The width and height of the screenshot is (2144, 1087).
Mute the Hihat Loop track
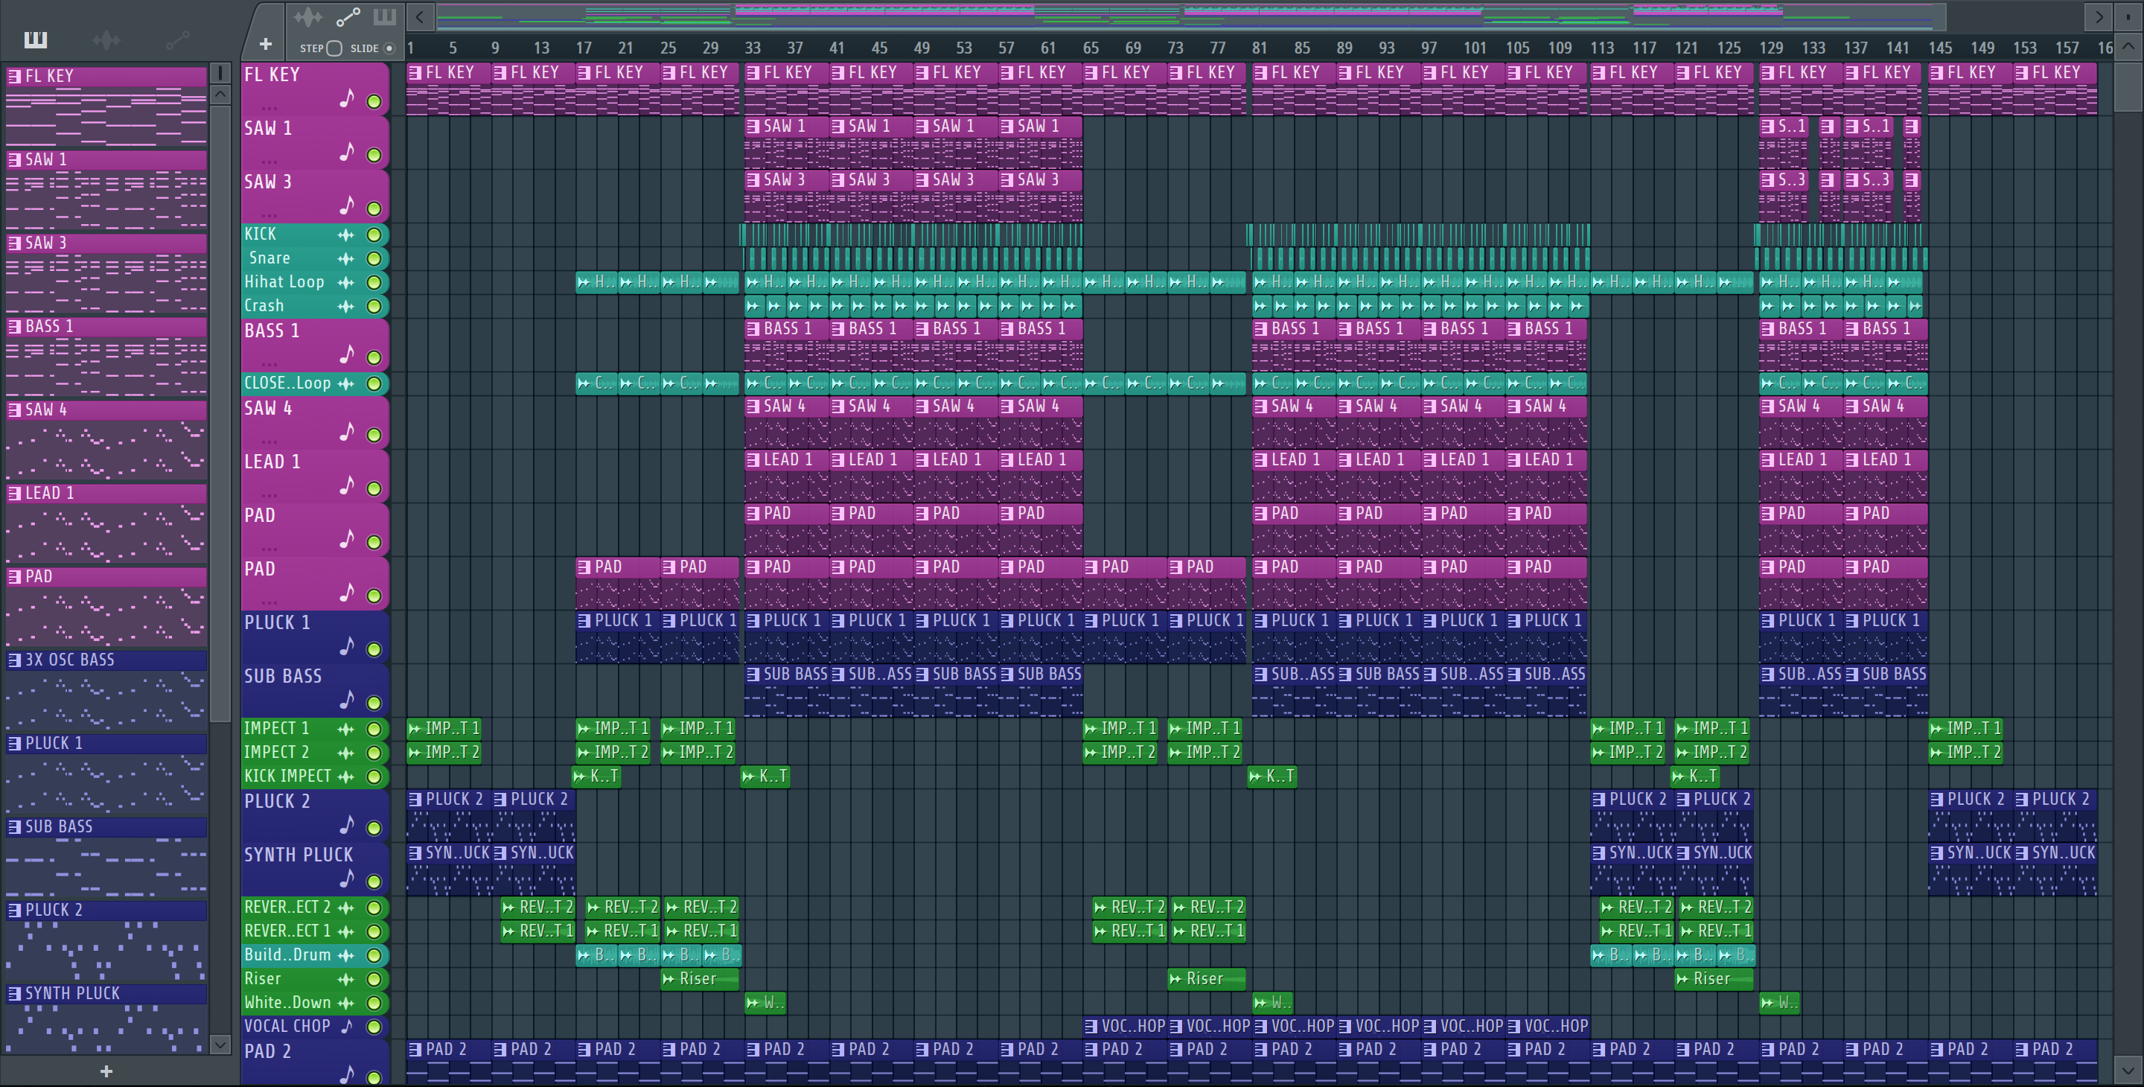374,283
